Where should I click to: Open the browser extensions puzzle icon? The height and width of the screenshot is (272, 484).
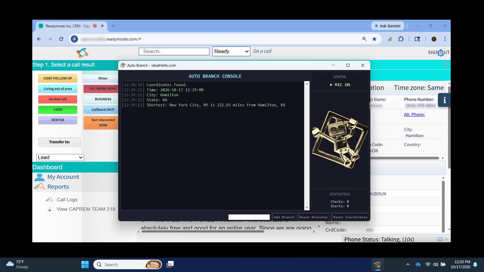pyautogui.click(x=401, y=39)
